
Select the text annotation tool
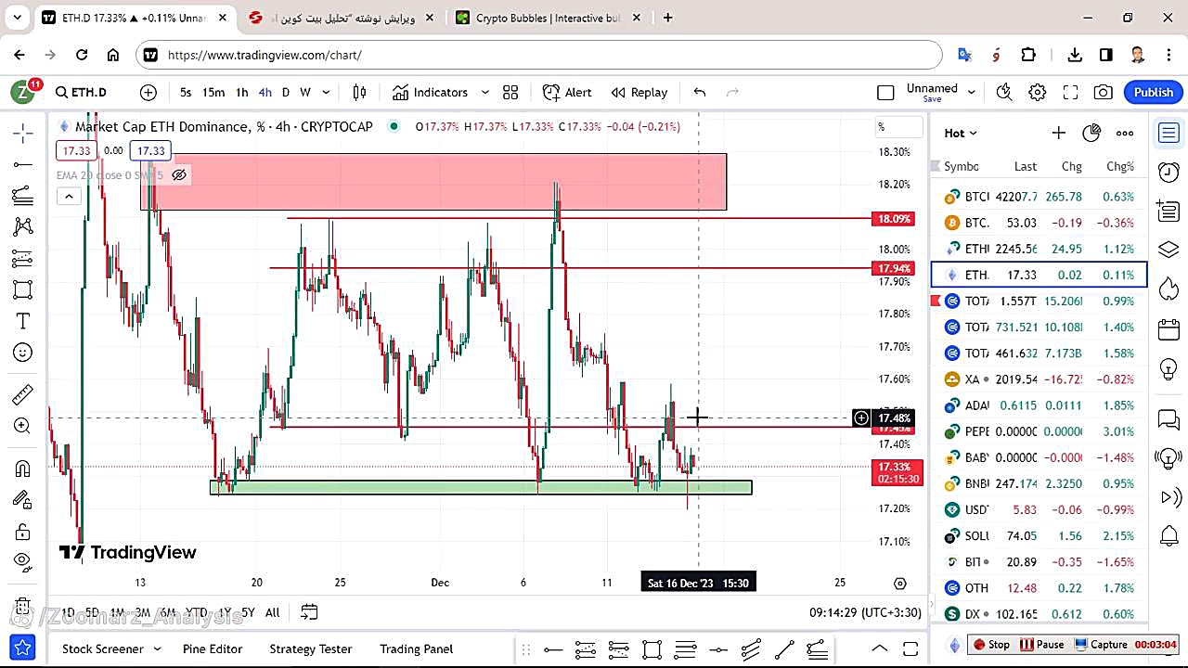click(x=23, y=321)
